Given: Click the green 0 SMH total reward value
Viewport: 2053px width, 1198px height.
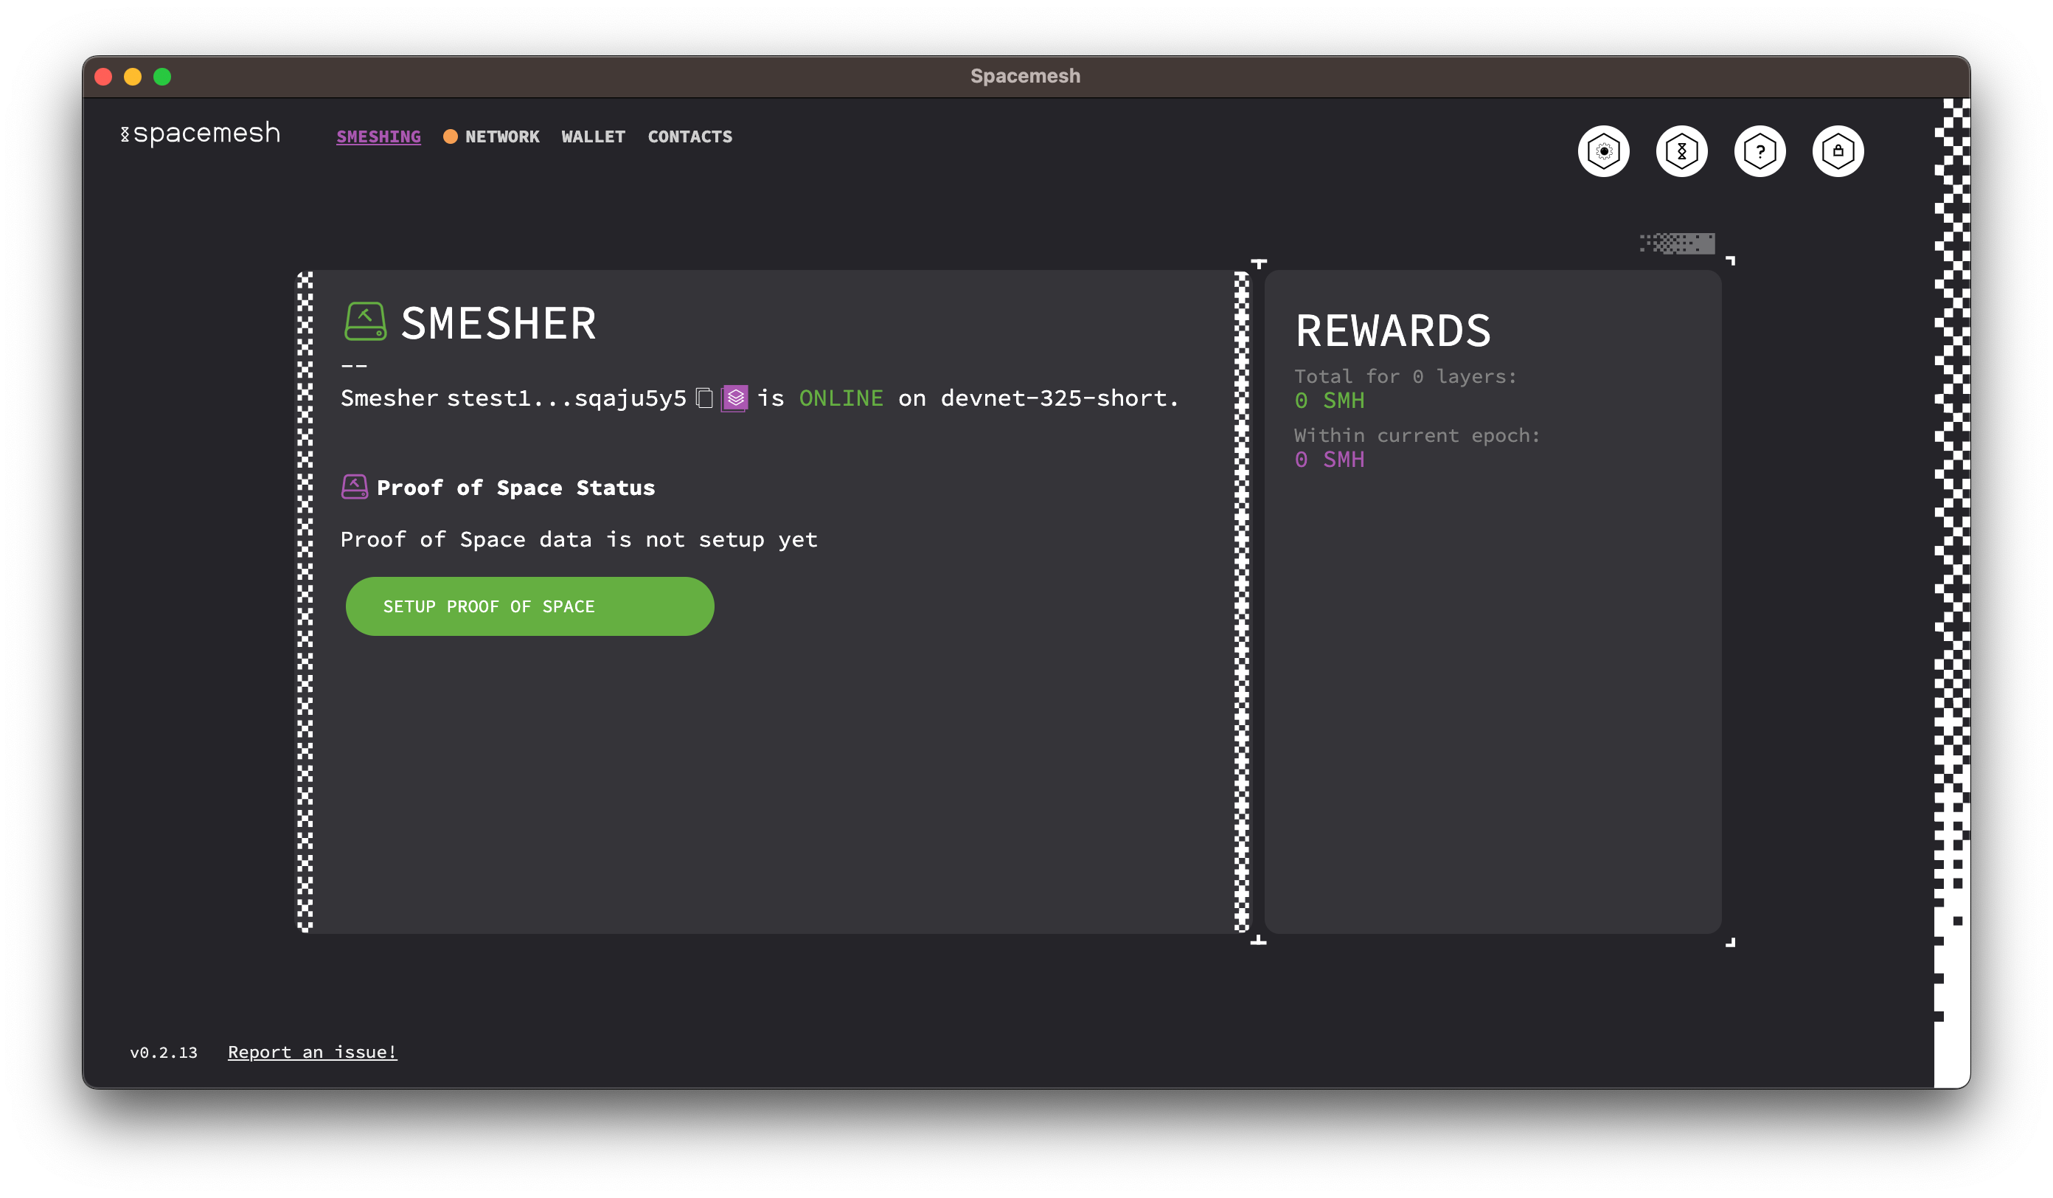Looking at the screenshot, I should 1330,400.
